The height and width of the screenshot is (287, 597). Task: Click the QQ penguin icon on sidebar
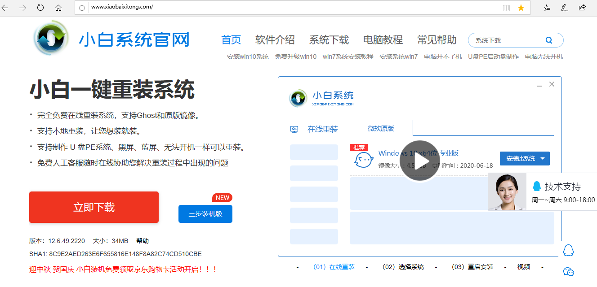(569, 250)
